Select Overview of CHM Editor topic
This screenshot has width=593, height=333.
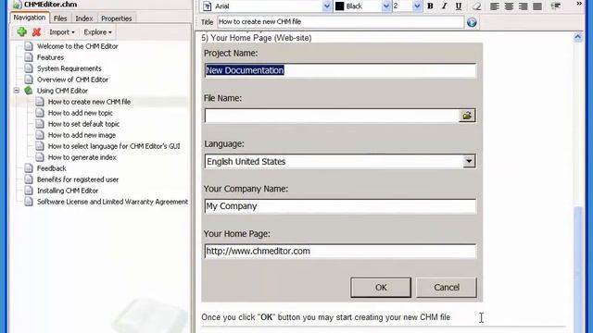point(72,80)
